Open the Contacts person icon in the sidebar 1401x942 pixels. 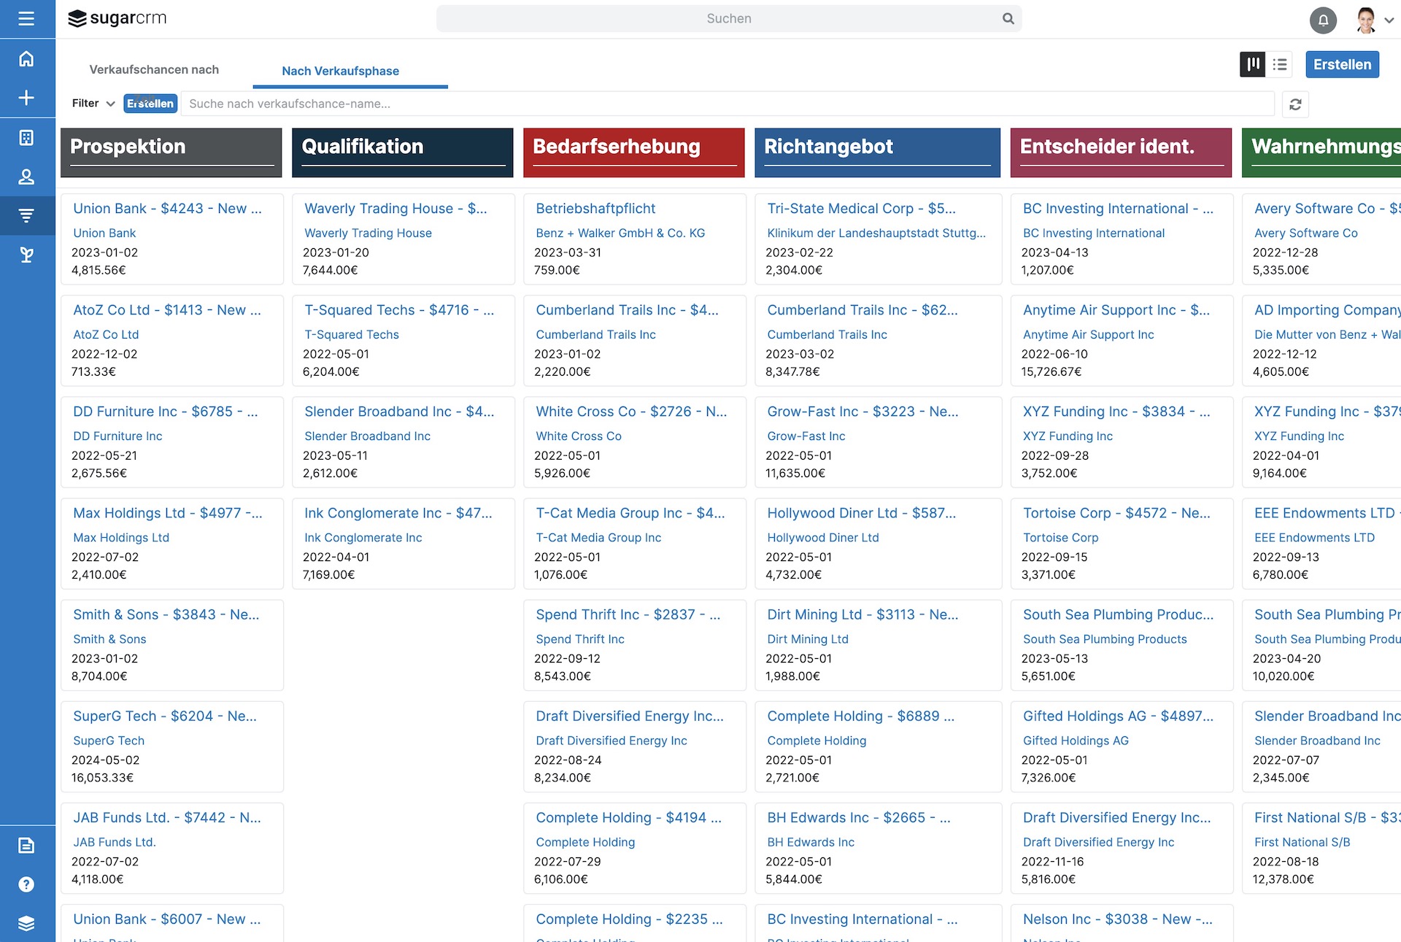tap(26, 177)
